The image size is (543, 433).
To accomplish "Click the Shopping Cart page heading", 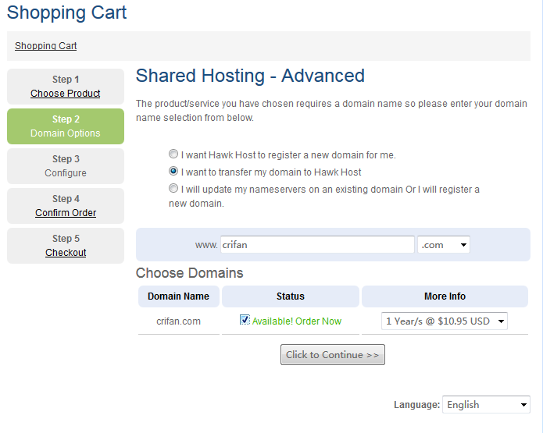I will [x=67, y=12].
